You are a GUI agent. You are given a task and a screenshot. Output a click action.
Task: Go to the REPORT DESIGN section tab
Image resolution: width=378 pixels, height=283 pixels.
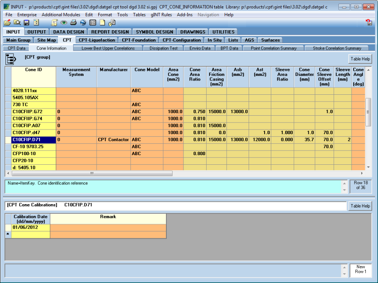[110, 32]
